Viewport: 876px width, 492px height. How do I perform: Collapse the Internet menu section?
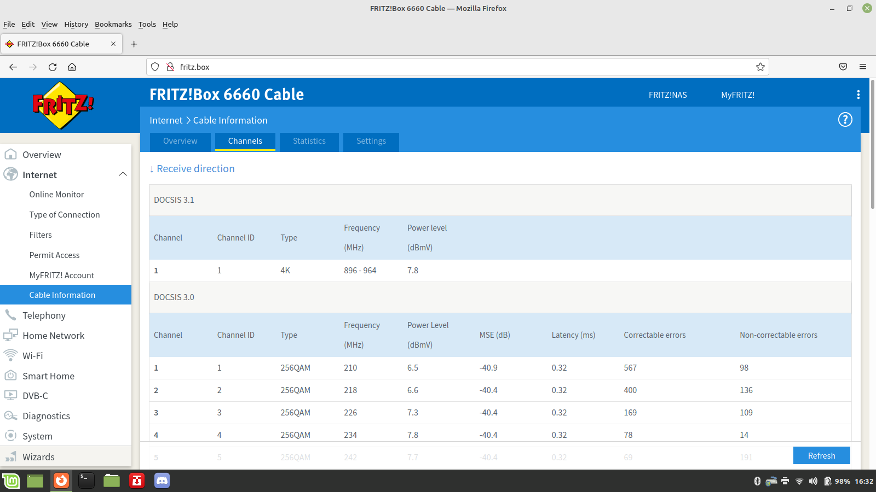click(123, 174)
